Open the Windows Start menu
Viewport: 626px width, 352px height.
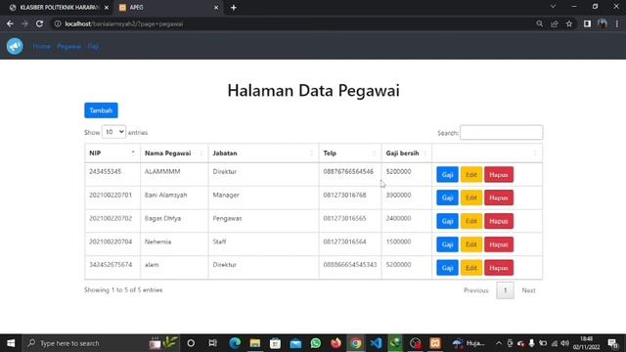coord(11,343)
